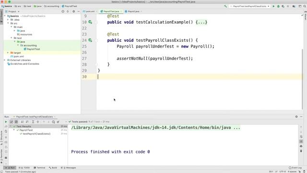Collapse the basics root folder

click(x=5, y=16)
